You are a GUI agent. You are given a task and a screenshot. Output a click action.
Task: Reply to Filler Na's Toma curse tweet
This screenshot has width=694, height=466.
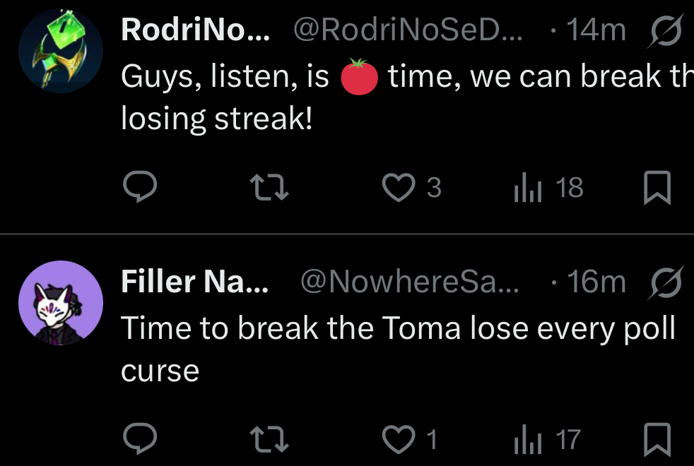click(140, 440)
